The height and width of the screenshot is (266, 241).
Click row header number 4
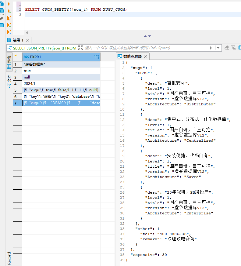coord(18,84)
